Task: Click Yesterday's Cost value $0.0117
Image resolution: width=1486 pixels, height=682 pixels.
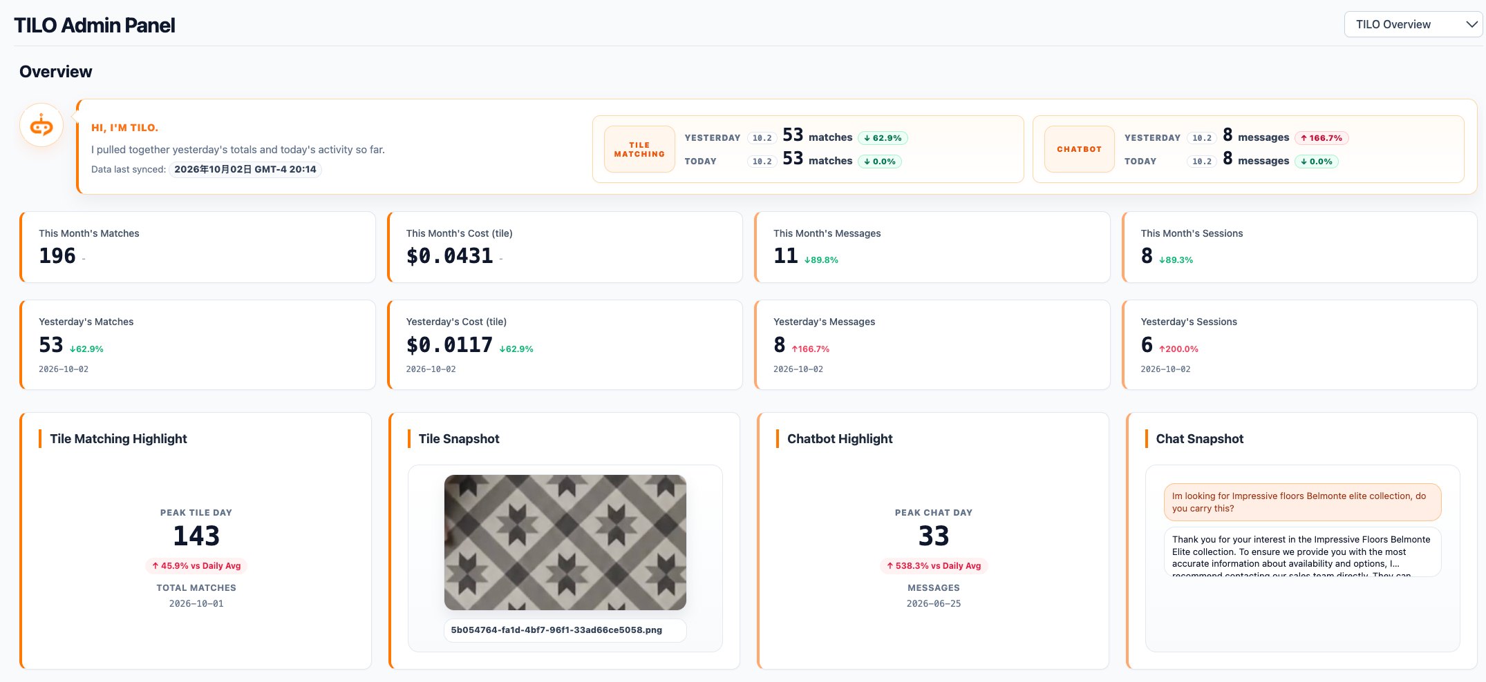Action: point(450,345)
